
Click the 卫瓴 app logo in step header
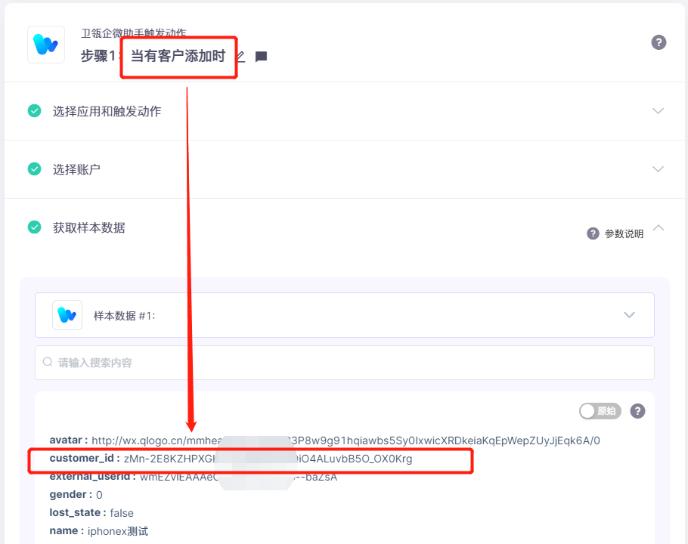[x=46, y=45]
